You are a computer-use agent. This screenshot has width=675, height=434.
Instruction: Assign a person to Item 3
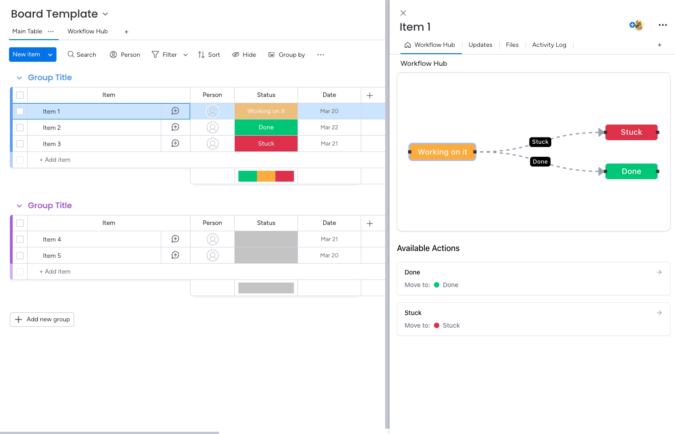[x=212, y=143]
